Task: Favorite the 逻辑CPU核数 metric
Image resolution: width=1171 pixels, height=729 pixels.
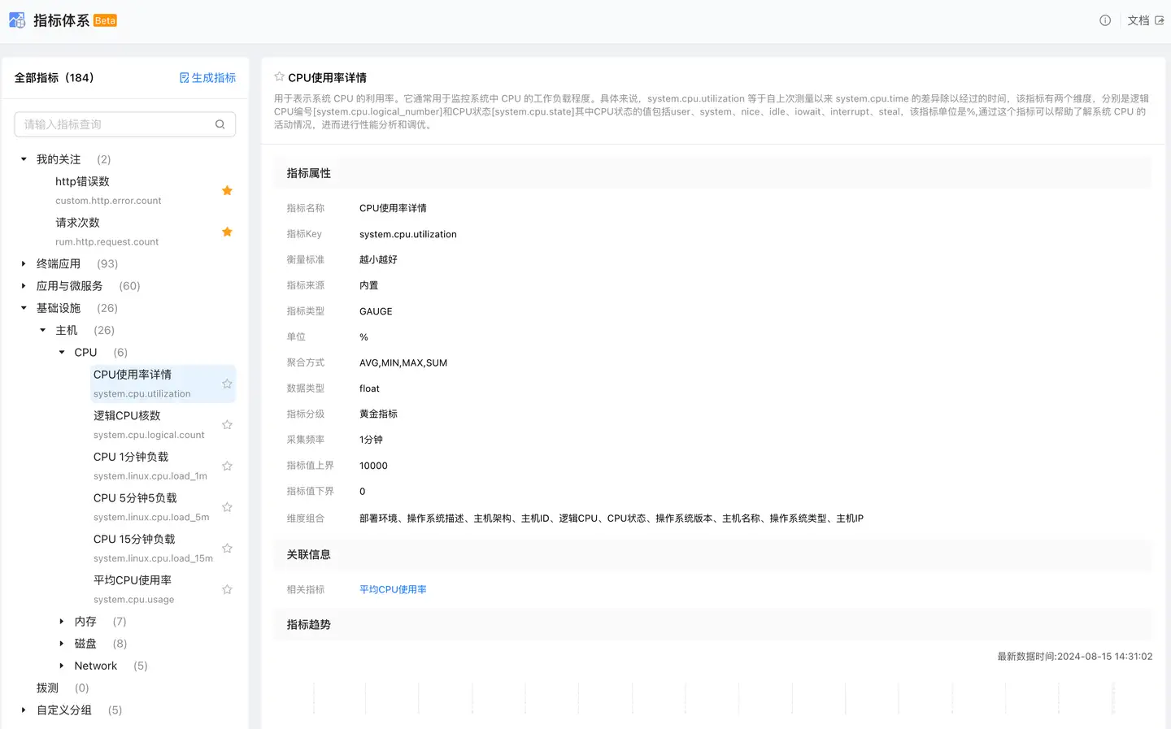Action: 227,425
